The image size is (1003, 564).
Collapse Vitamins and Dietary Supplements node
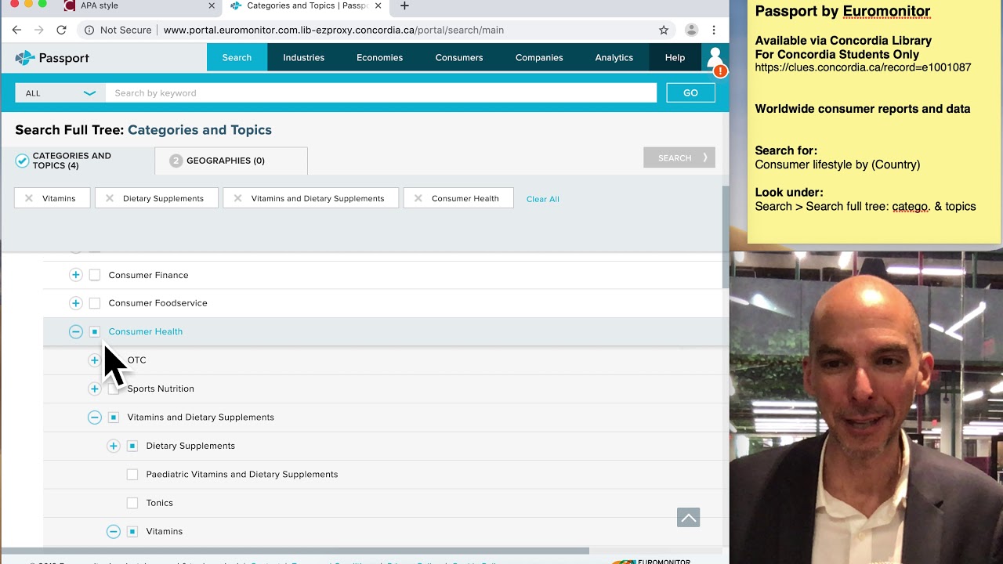click(x=95, y=418)
